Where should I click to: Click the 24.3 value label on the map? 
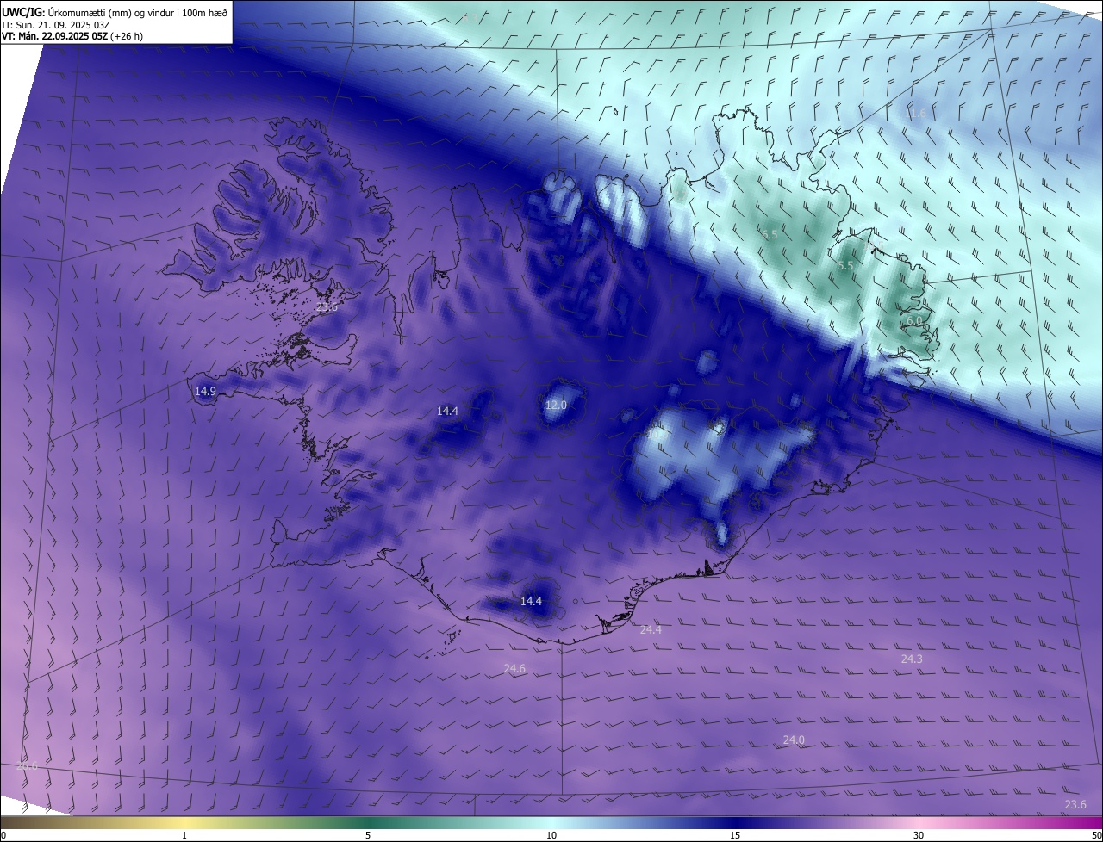912,659
